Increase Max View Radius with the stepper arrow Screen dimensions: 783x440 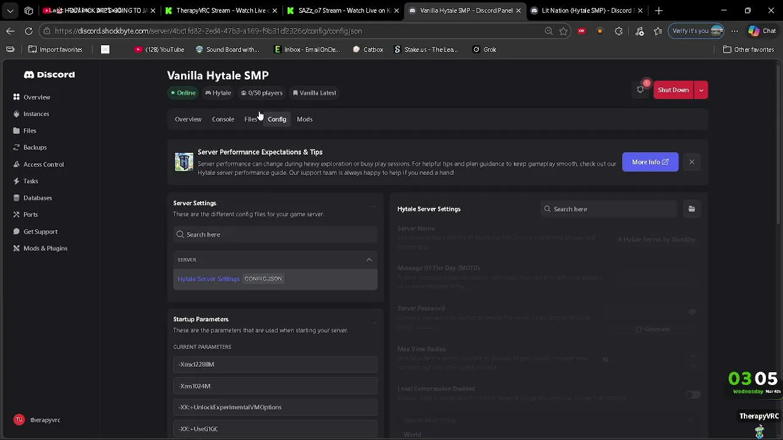point(694,356)
